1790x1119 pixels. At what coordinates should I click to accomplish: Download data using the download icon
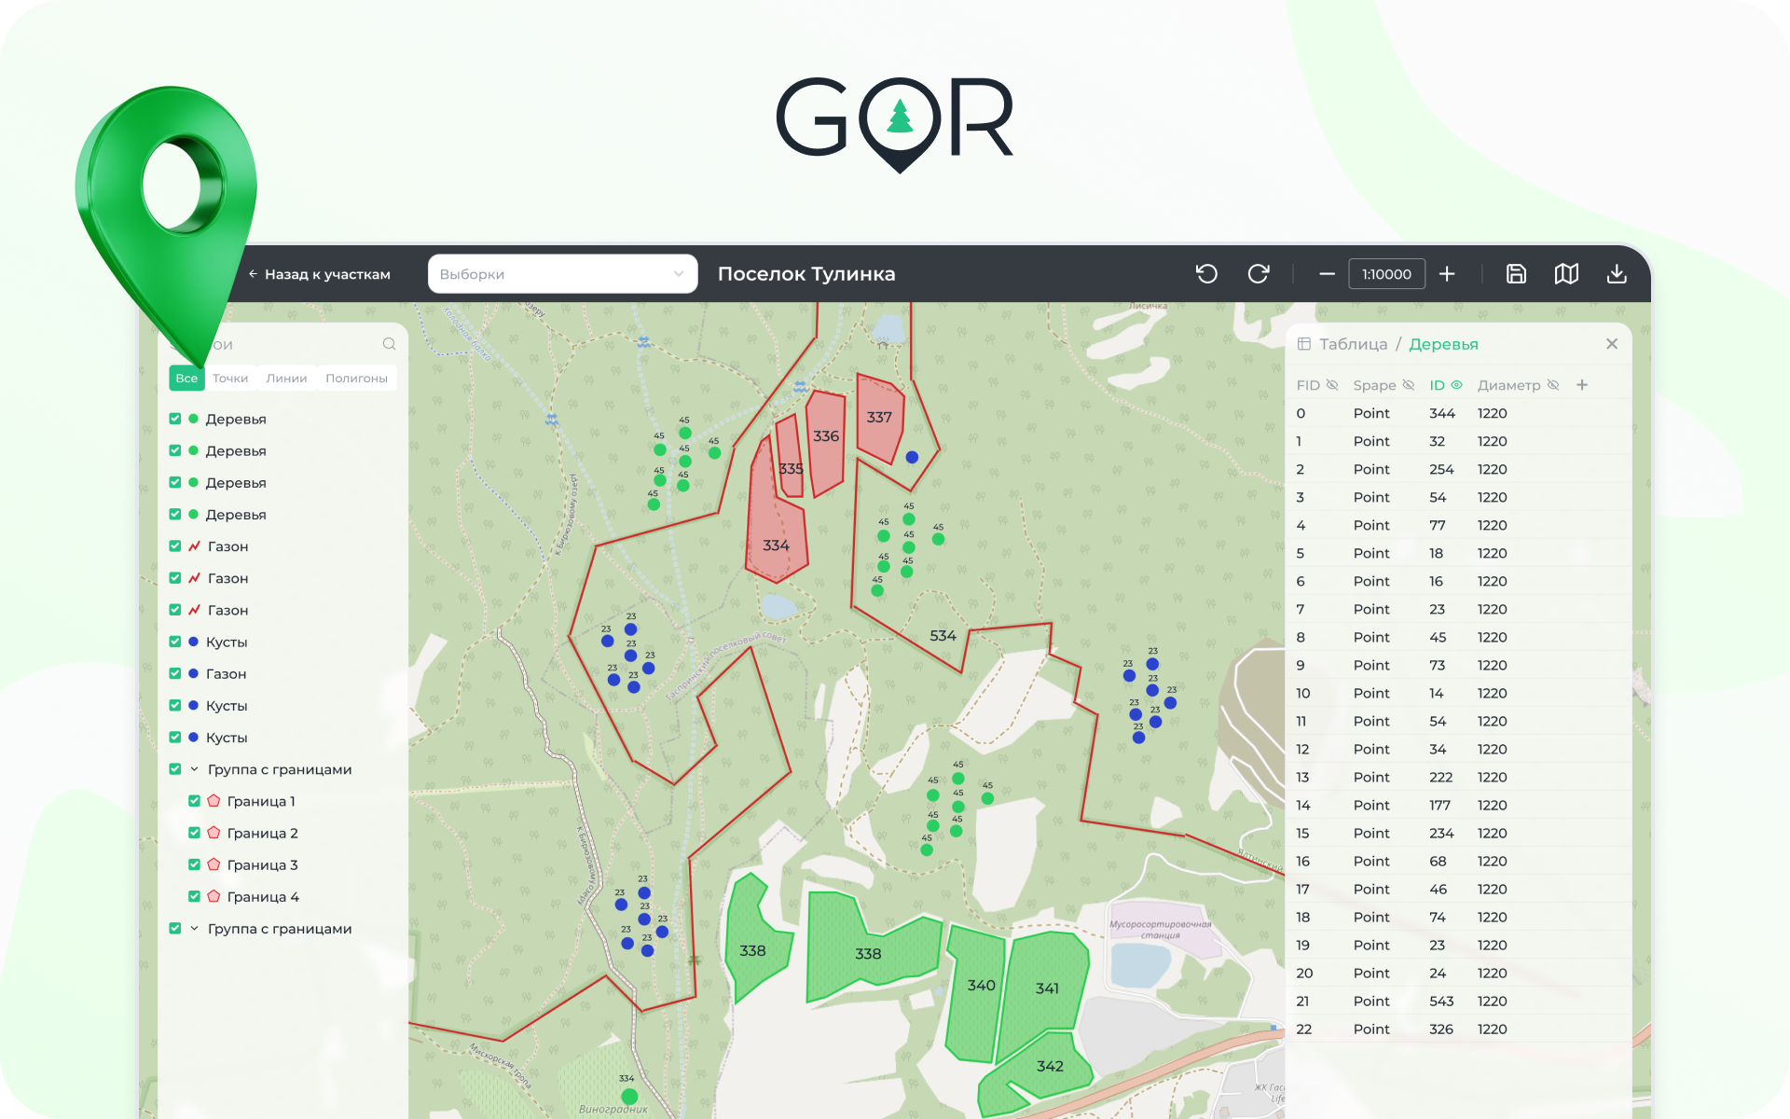[1617, 274]
